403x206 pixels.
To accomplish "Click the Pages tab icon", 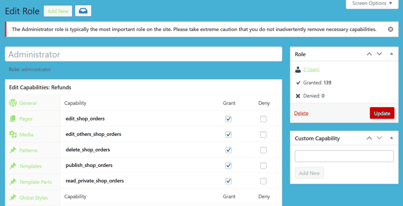I will [x=13, y=119].
